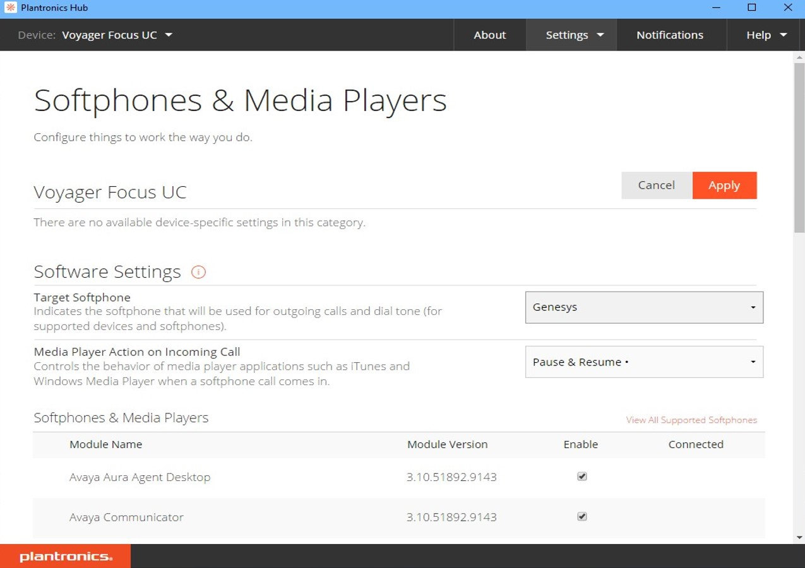Image resolution: width=805 pixels, height=568 pixels.
Task: Expand the Help menu chevron
Action: [x=783, y=35]
